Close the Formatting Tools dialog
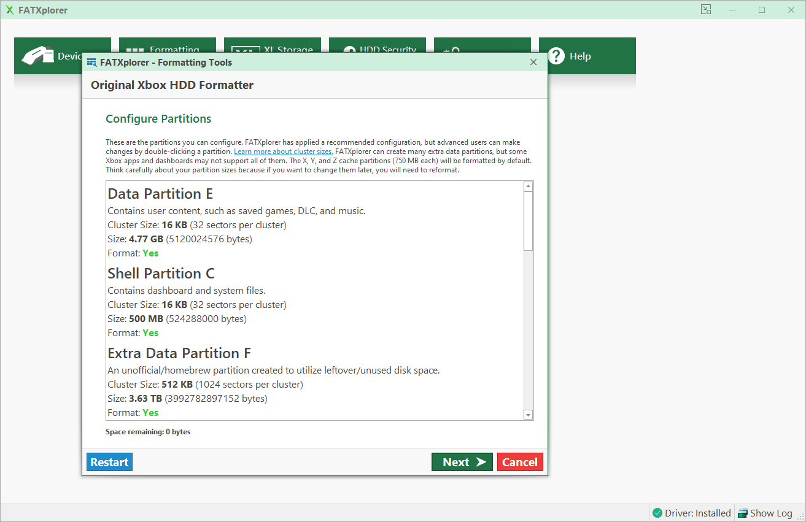 pyautogui.click(x=533, y=62)
